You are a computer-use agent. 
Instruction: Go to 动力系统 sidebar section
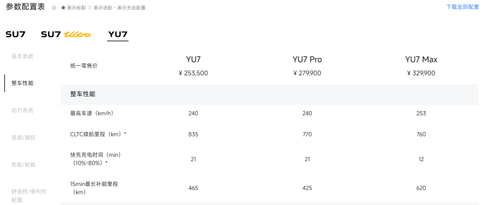(22, 110)
